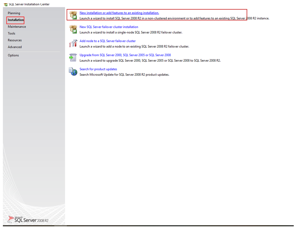Open the Options section
Screen dimensions: 297x227
(x=13, y=55)
